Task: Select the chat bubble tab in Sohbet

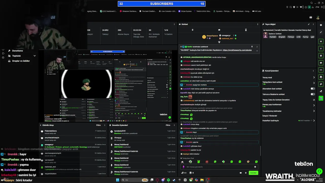Action: (x=219, y=30)
